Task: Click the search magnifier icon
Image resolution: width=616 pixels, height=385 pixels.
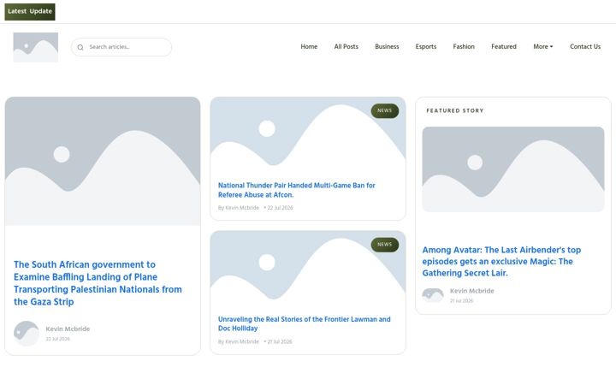Action: pos(80,47)
